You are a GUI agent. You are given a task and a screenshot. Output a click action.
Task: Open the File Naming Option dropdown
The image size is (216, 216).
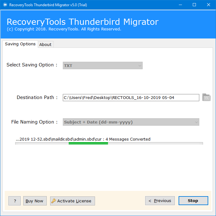click(x=131, y=122)
